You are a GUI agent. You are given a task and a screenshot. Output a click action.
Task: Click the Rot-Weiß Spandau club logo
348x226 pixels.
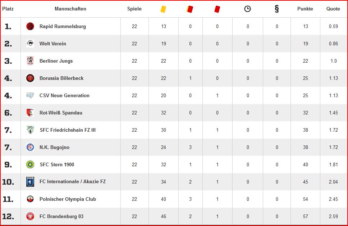[30, 113]
